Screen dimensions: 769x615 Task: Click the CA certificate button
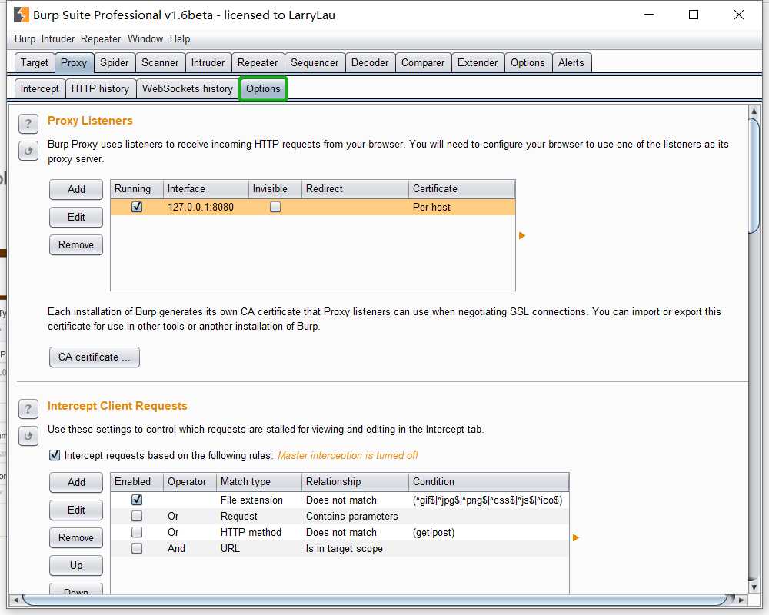coord(94,357)
